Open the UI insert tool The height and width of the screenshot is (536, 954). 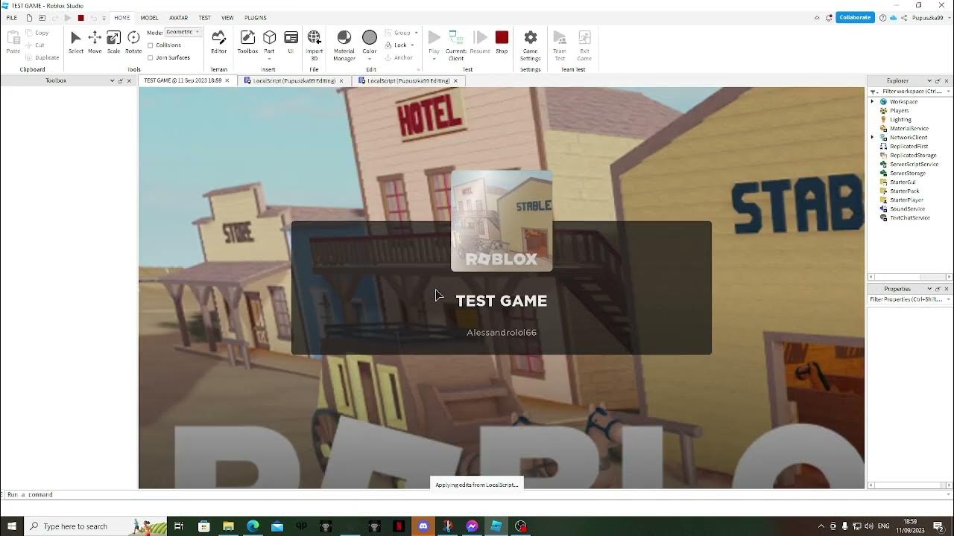291,42
